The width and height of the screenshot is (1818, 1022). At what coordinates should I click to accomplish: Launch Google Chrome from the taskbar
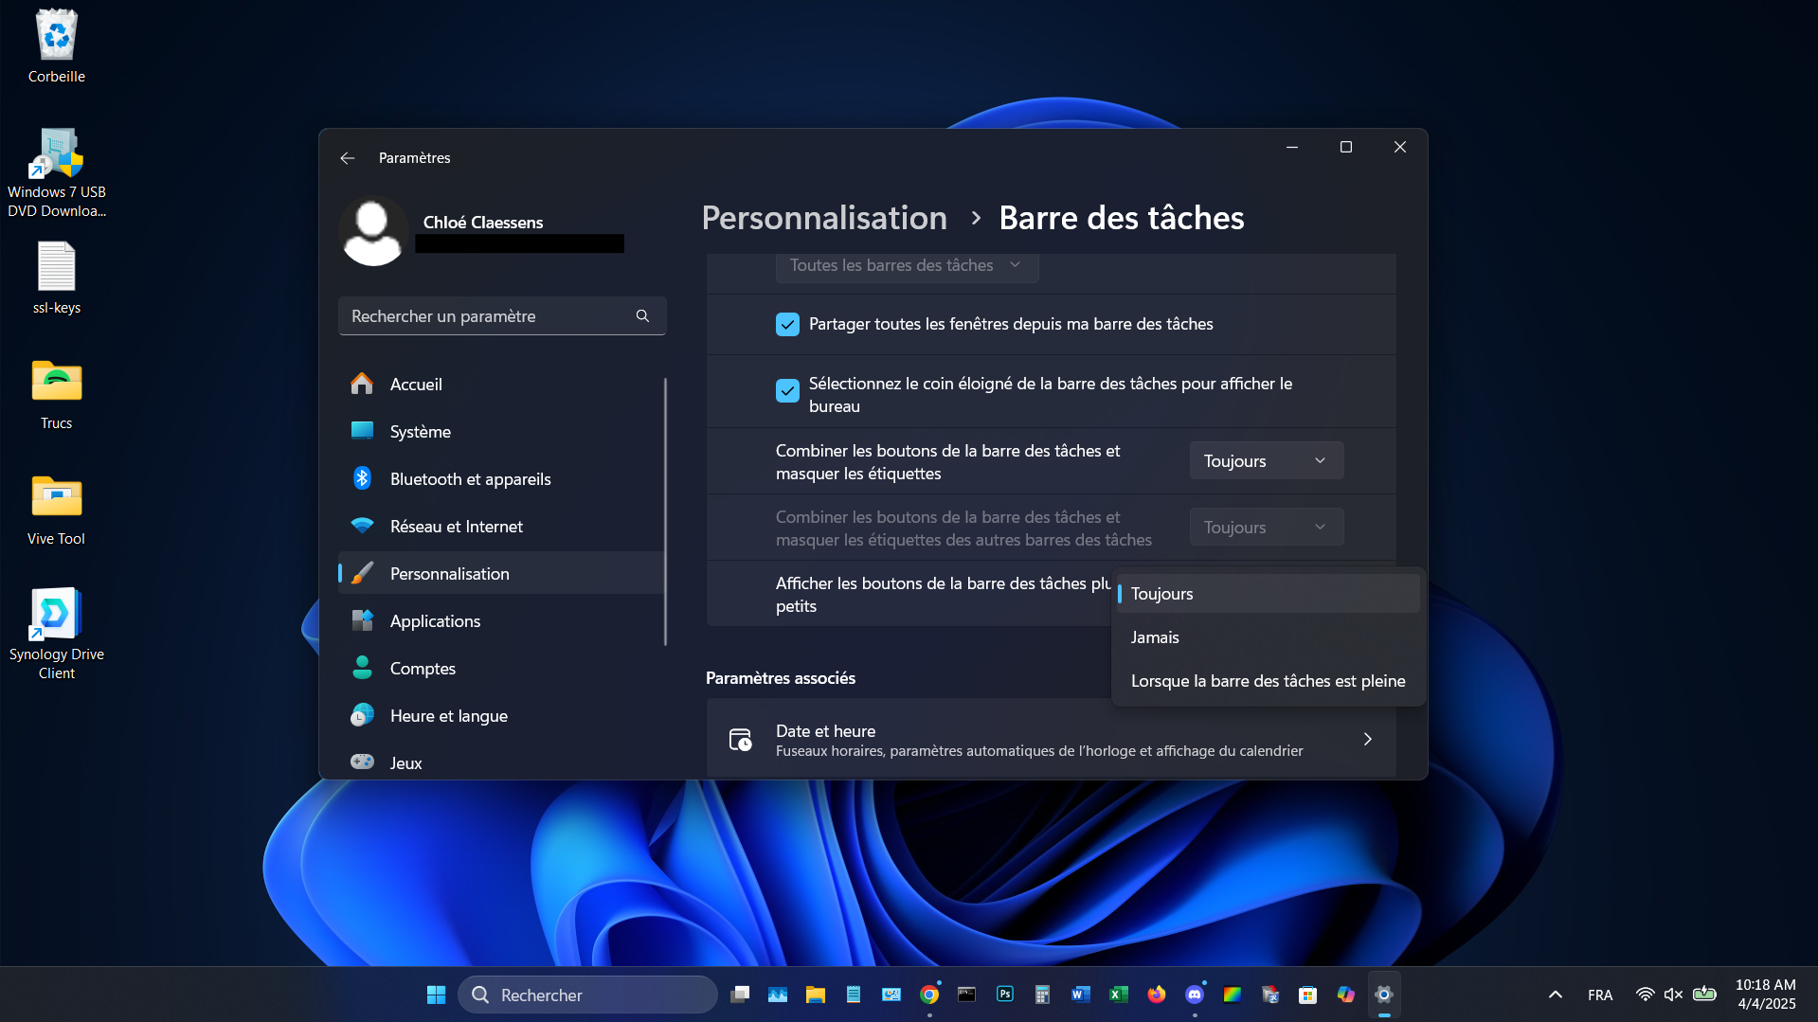(929, 995)
